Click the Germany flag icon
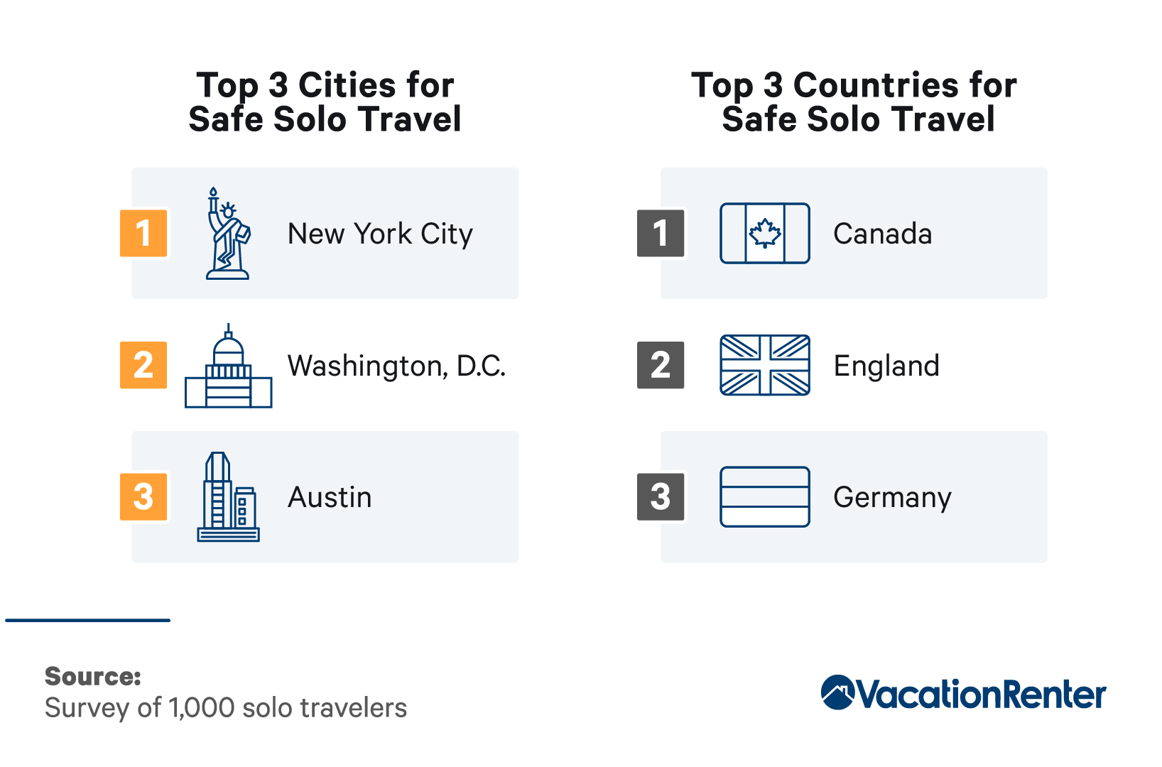This screenshot has height=767, width=1162. [x=765, y=497]
